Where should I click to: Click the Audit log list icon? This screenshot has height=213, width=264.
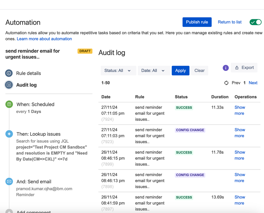pyautogui.click(x=9, y=85)
